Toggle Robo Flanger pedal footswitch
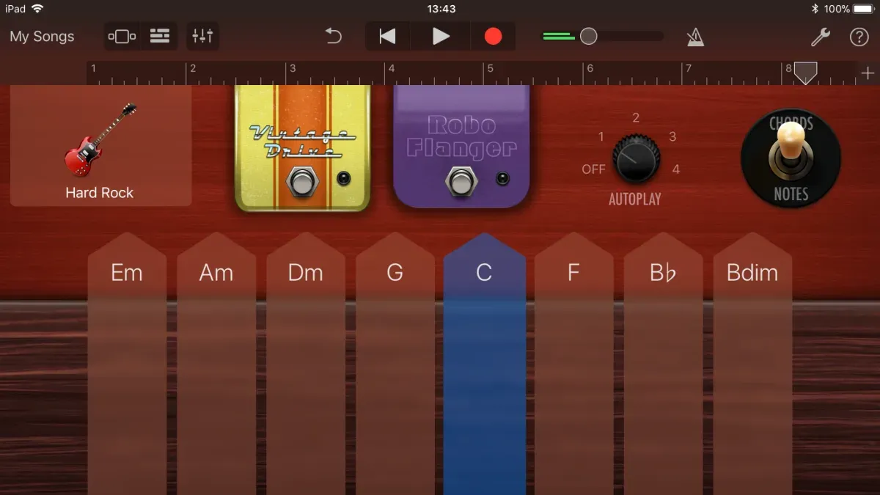 pyautogui.click(x=460, y=181)
